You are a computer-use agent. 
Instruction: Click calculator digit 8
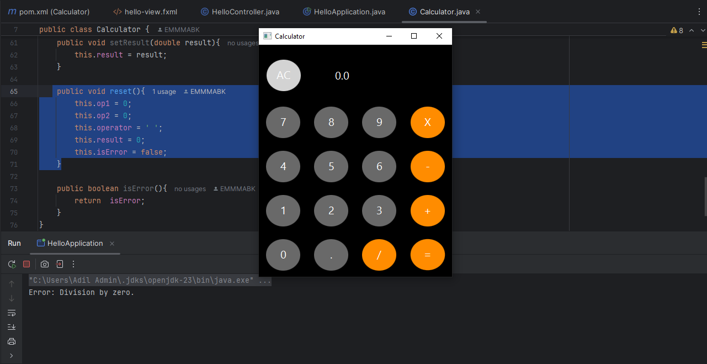point(331,122)
